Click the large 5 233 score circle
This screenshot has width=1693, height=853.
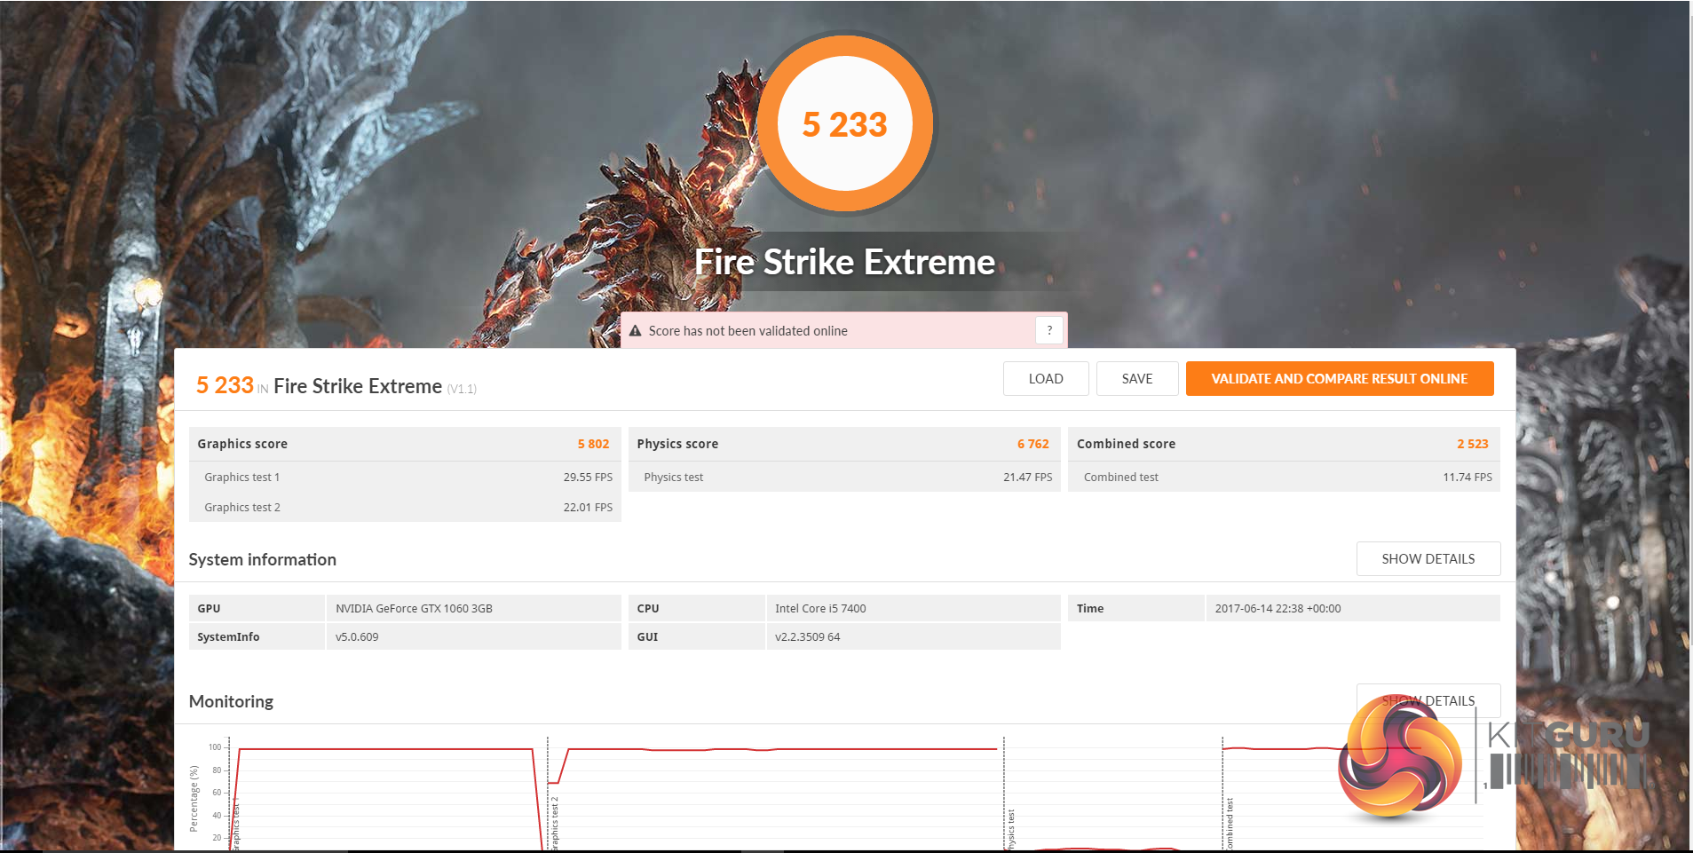point(845,123)
